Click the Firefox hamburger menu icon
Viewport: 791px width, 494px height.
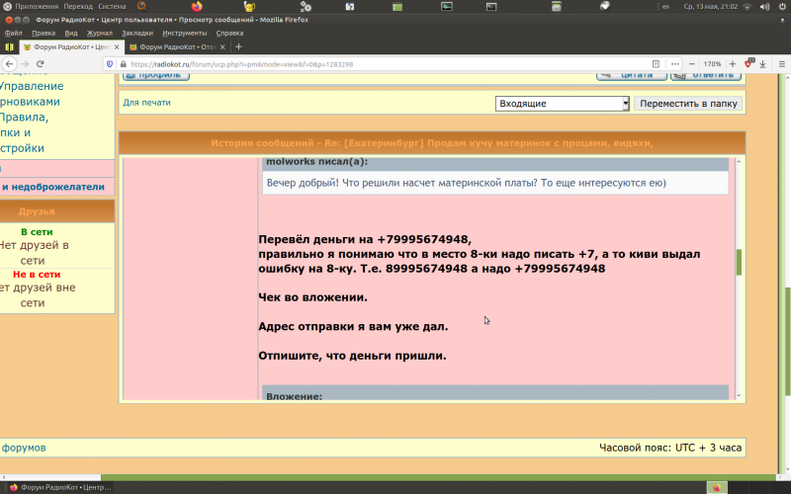click(780, 64)
